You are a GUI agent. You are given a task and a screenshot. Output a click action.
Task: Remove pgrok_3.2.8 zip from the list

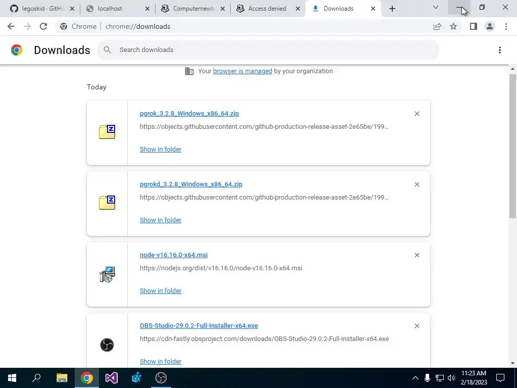tap(417, 114)
